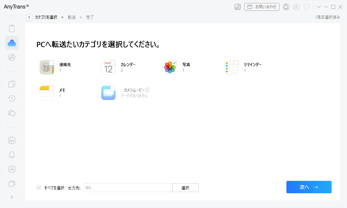Screen dimensions: 347x208
Task: Expand the sidebar with bottom chevron
Action: click(x=12, y=197)
